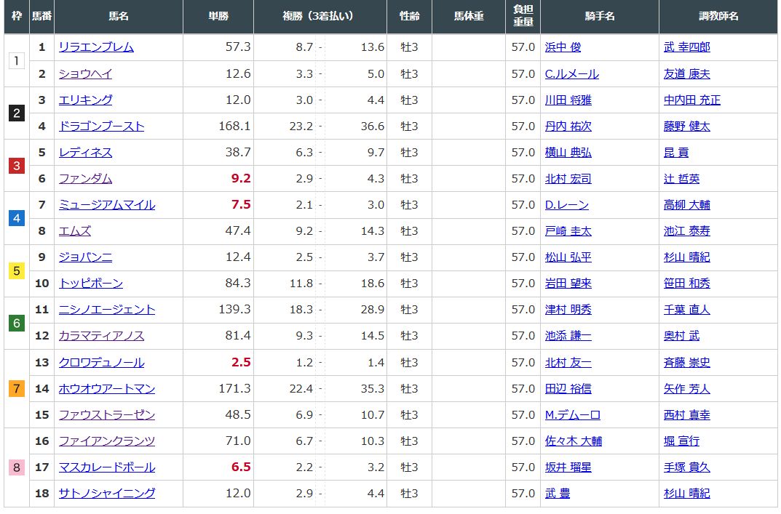Viewport: 781px width, 514px height.
Task: Open trainer 矢作 芳人 profile
Action: click(686, 388)
